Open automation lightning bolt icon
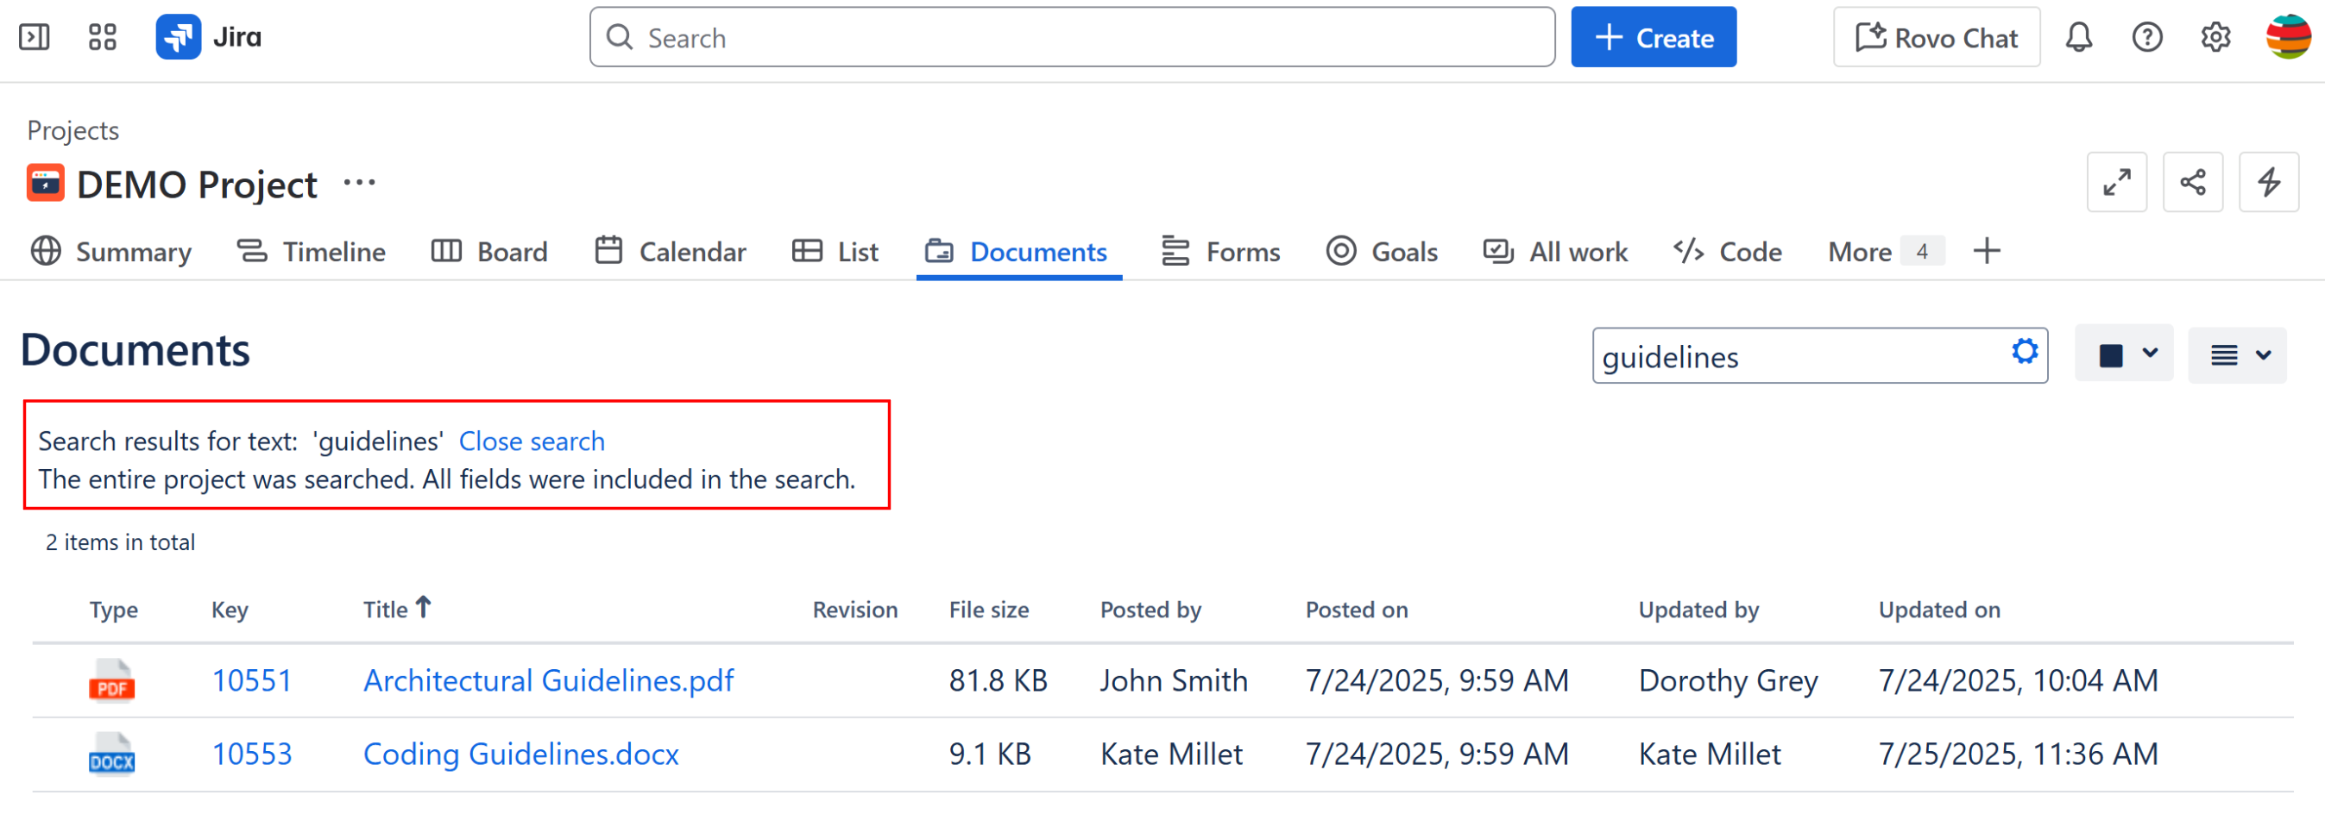The image size is (2325, 839). 2268,182
